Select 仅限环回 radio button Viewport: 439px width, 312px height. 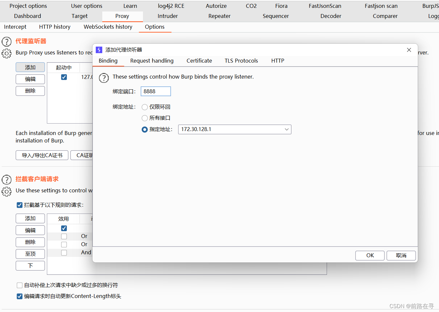[145, 107]
